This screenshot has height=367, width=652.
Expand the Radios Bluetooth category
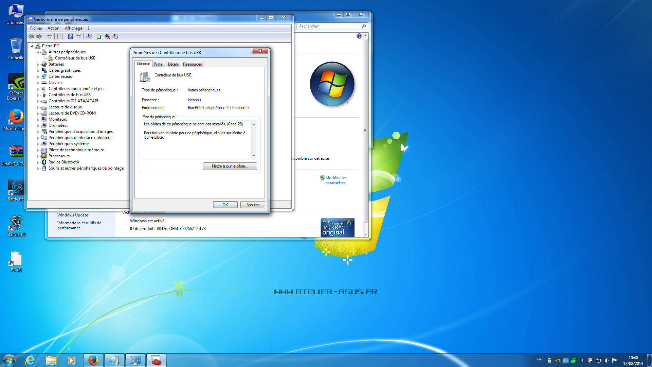tap(38, 162)
